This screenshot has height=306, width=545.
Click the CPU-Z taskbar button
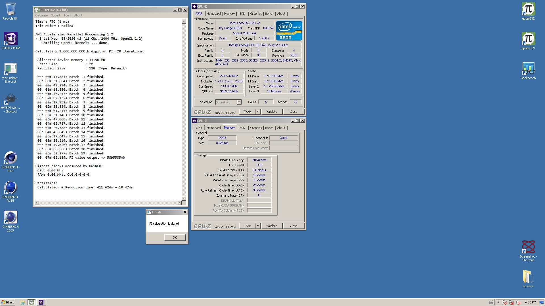41,302
